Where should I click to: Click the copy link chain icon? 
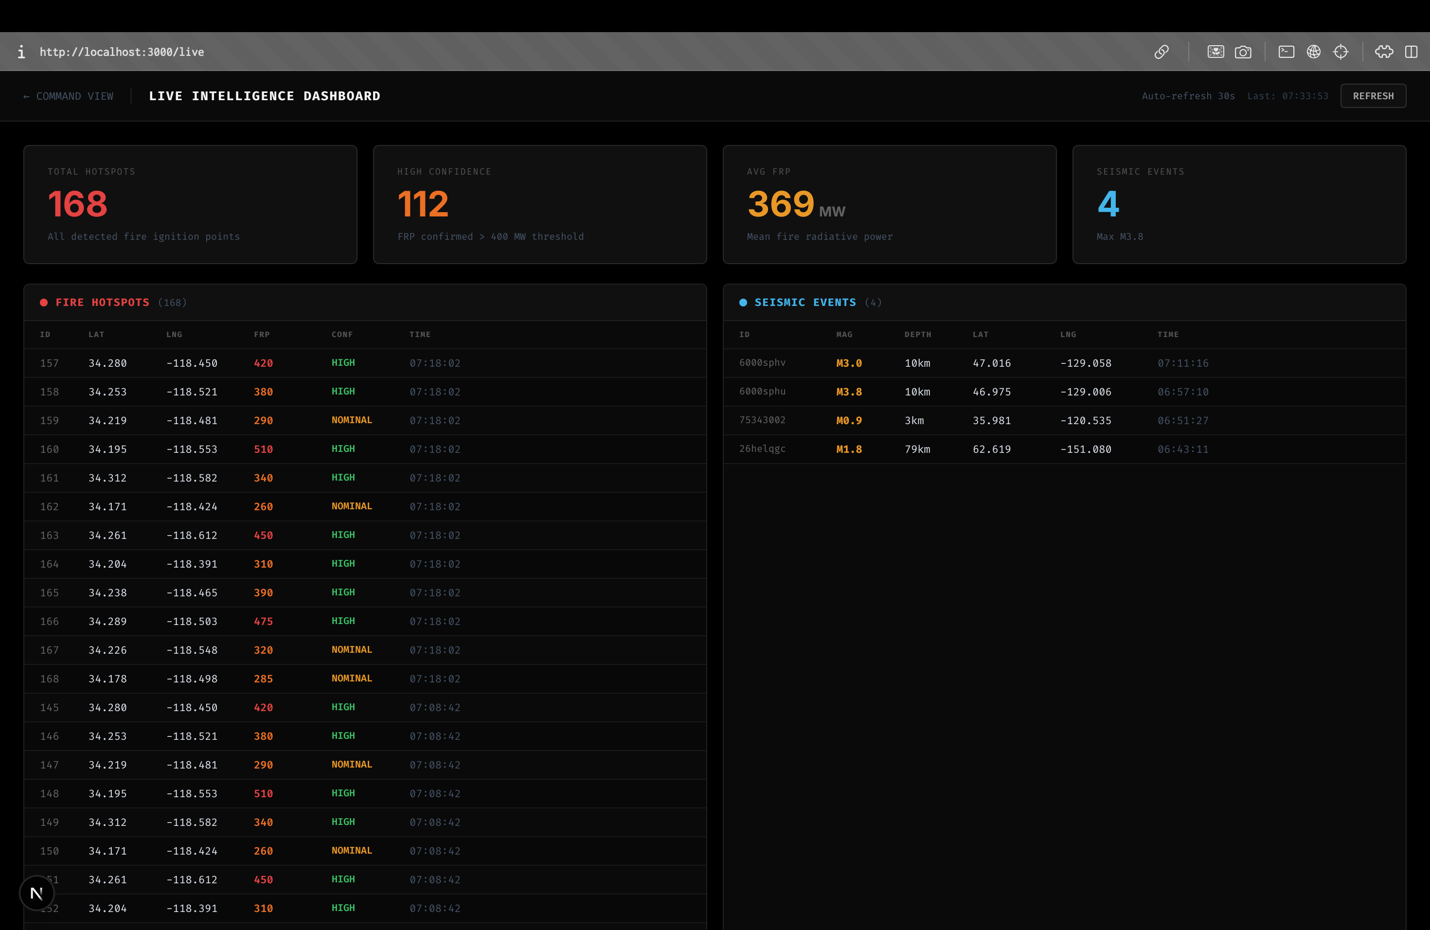coord(1161,52)
